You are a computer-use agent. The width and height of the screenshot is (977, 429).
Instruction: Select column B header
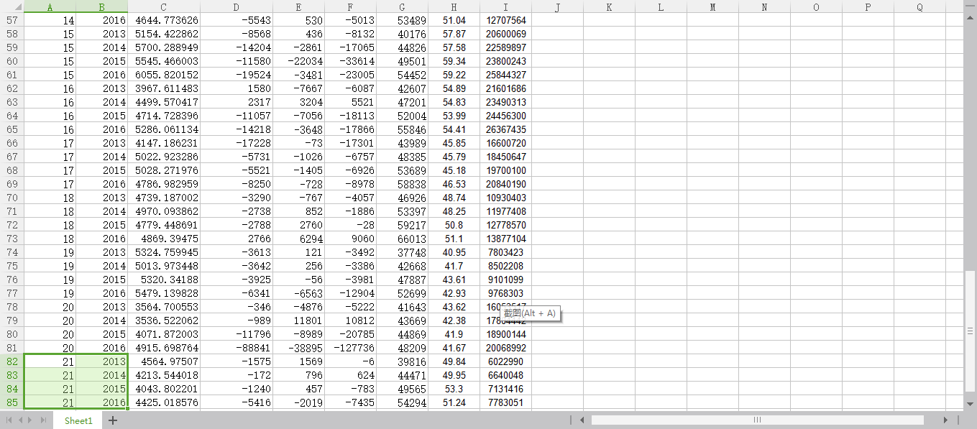102,7
